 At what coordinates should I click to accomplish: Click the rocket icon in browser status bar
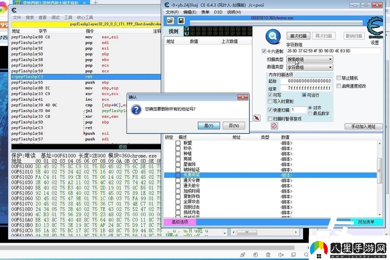(243, 255)
